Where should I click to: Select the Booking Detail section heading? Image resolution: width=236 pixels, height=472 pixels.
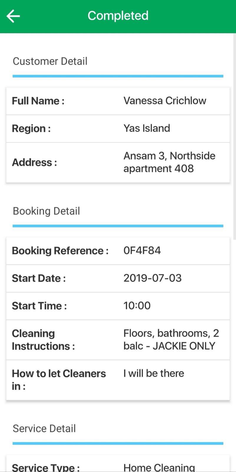pyautogui.click(x=46, y=211)
